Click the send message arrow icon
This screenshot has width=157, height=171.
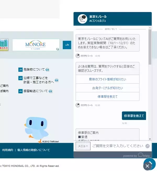pos(148,146)
